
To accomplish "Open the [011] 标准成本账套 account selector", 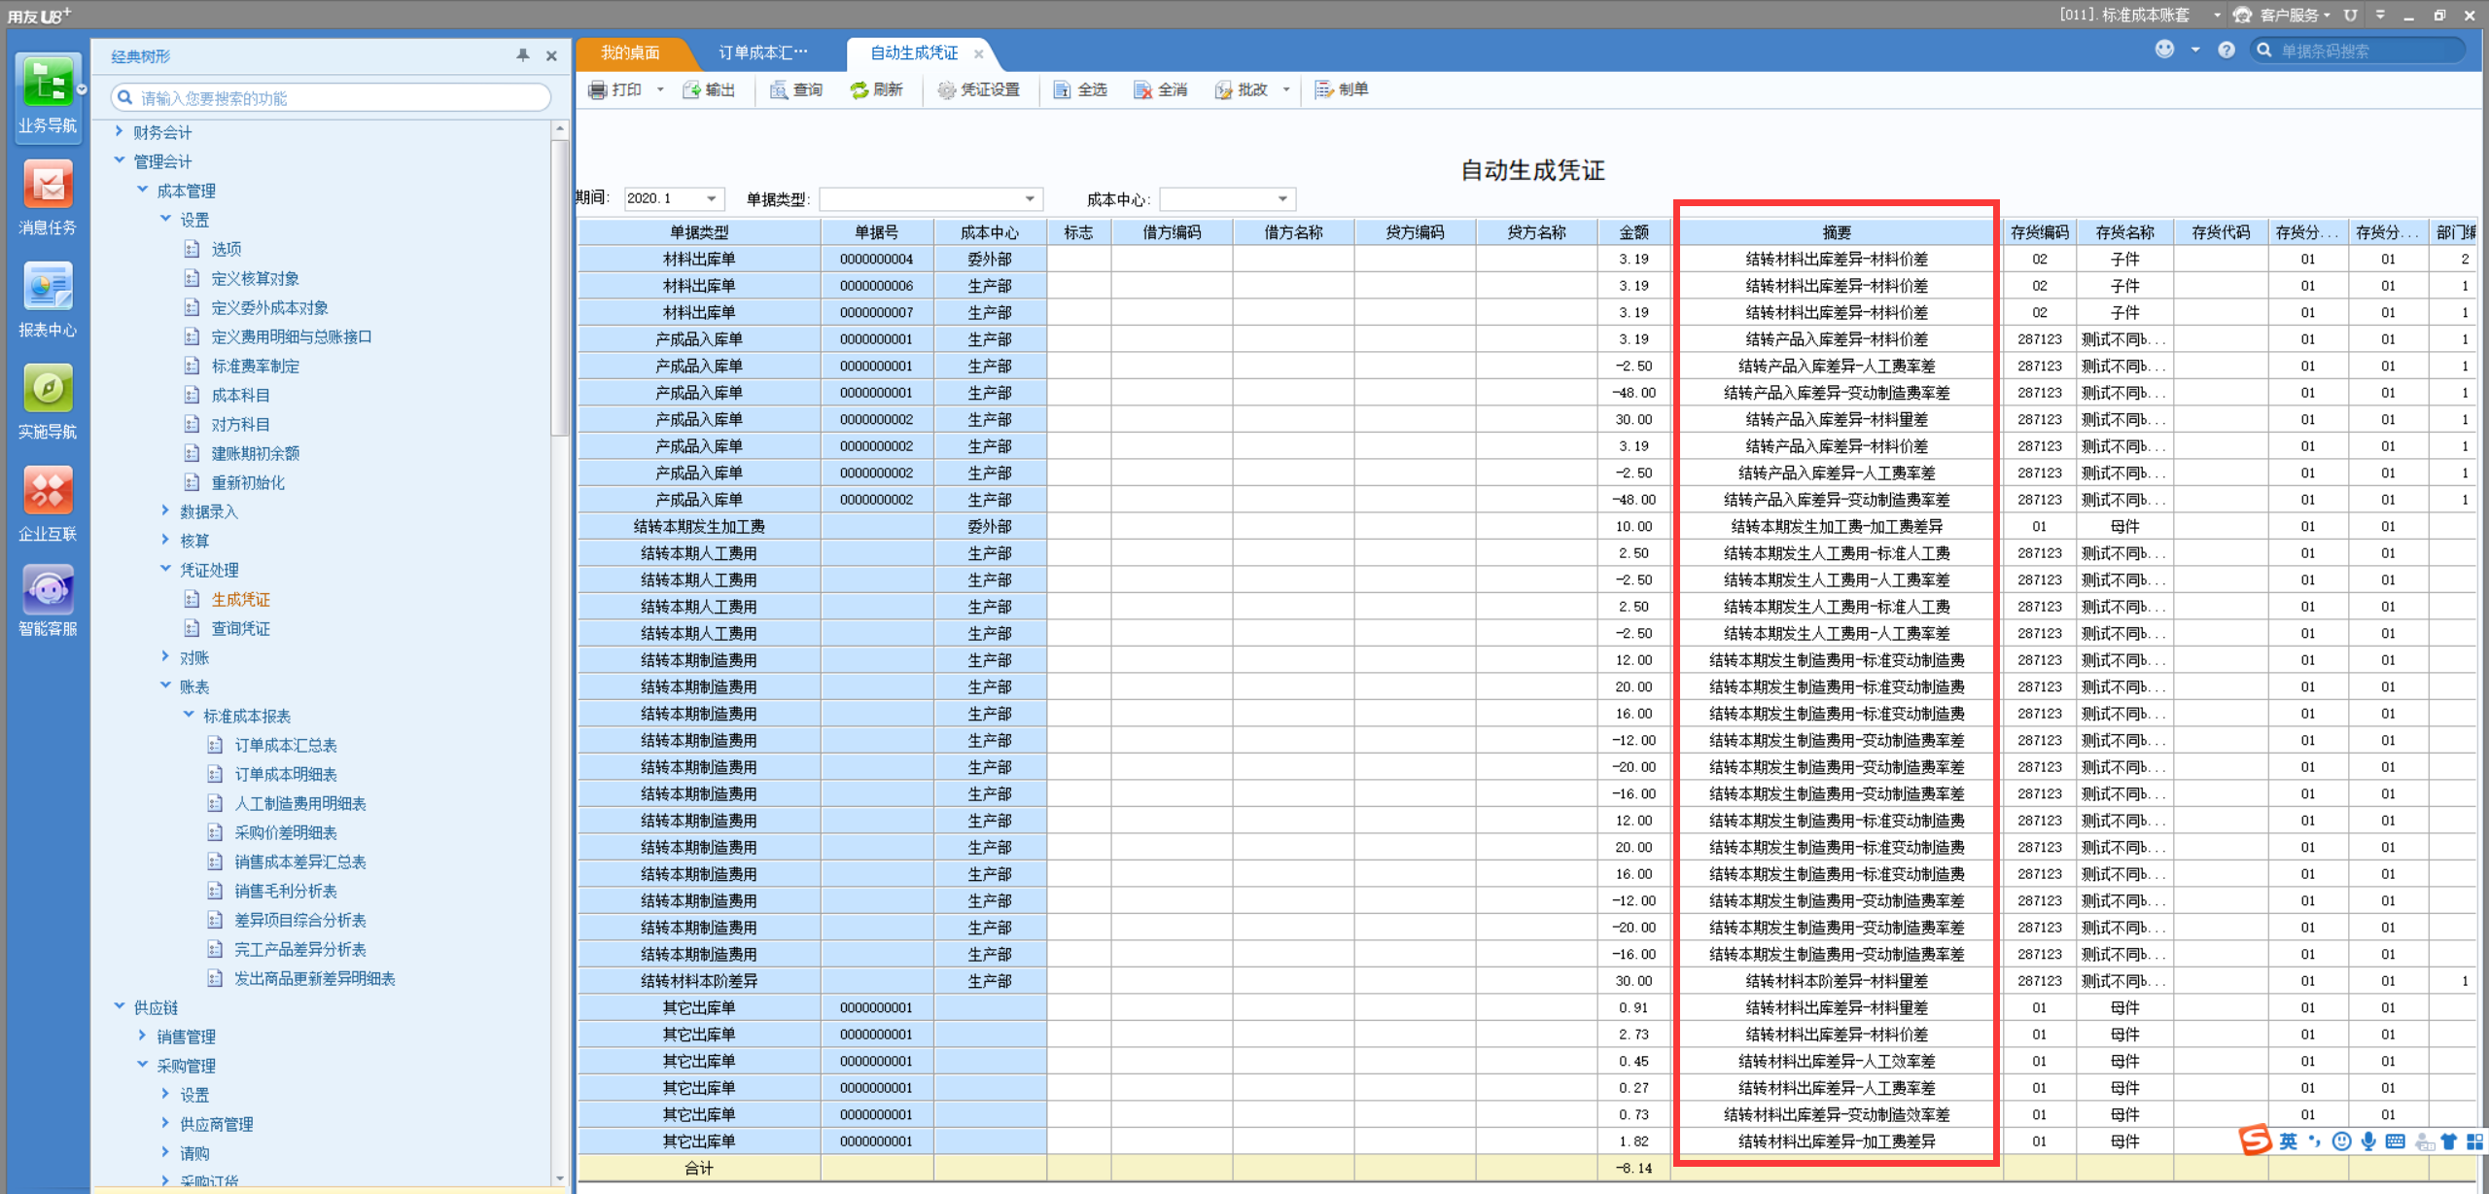I will click(2138, 16).
